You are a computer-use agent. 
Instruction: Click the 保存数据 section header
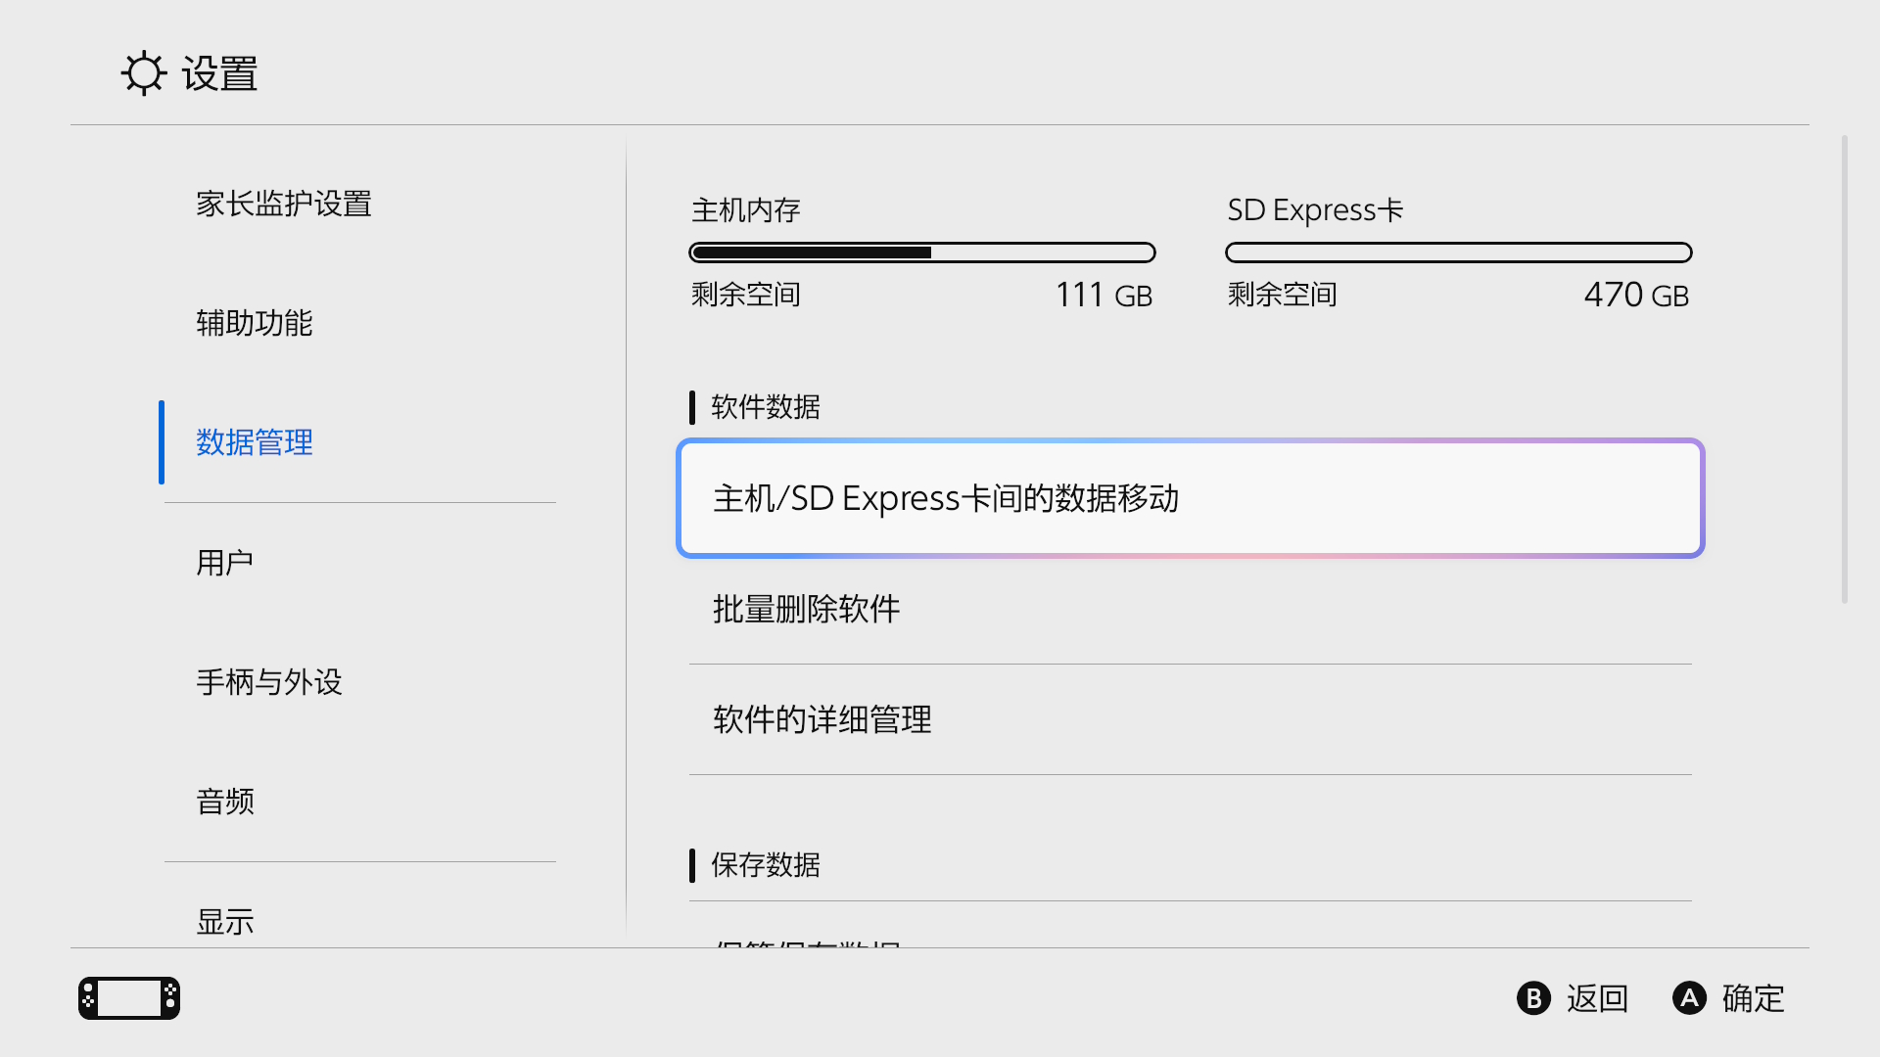[x=766, y=865]
